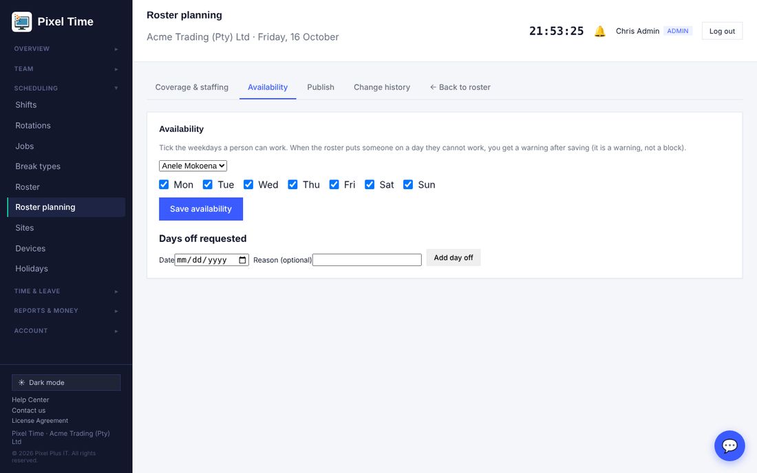Click the Dark mode sun icon
This screenshot has width=757, height=473.
pos(21,382)
